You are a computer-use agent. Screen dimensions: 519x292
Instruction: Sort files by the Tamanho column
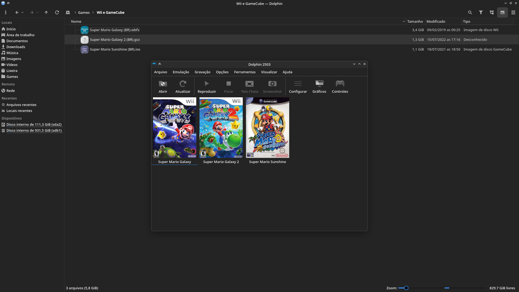pos(415,21)
